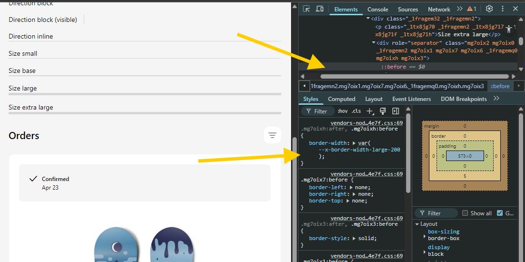
Task: Select the Computed sub-tab
Action: 341,99
